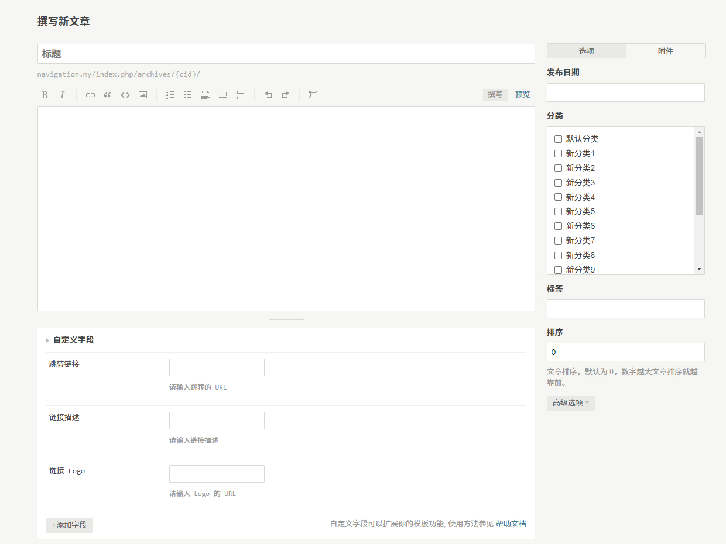Apply italic formatting in editor toolbar
Image resolution: width=726 pixels, height=544 pixels.
(62, 95)
